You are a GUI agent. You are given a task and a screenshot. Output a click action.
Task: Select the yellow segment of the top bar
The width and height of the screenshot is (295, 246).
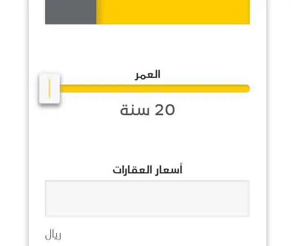coord(173,12)
